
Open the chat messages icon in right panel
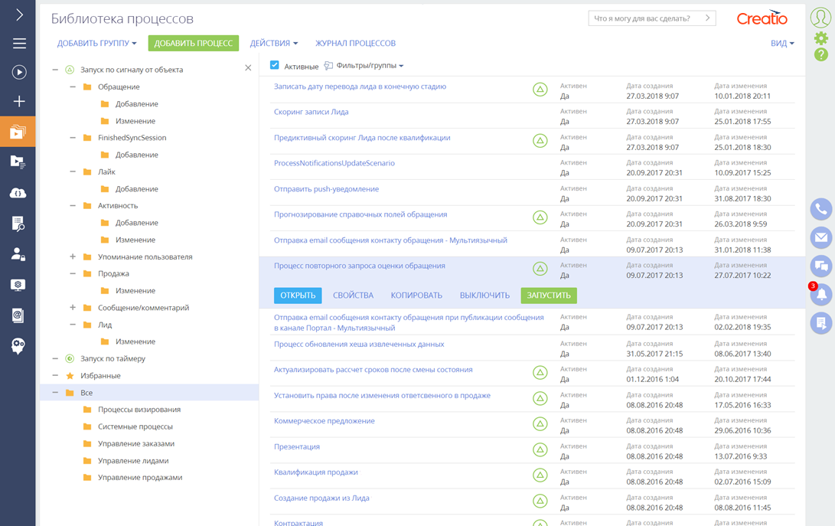pos(820,266)
